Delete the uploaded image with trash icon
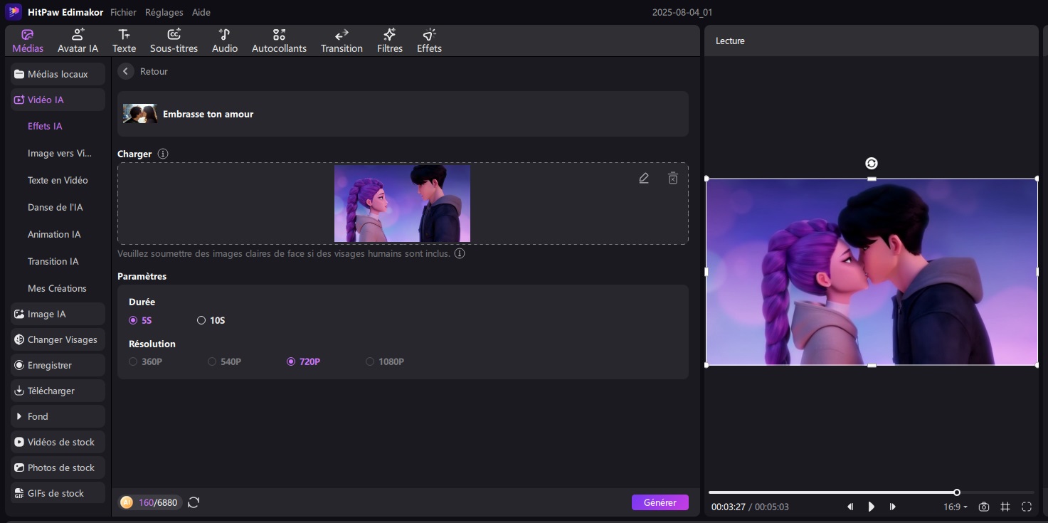The width and height of the screenshot is (1048, 523). (672, 178)
